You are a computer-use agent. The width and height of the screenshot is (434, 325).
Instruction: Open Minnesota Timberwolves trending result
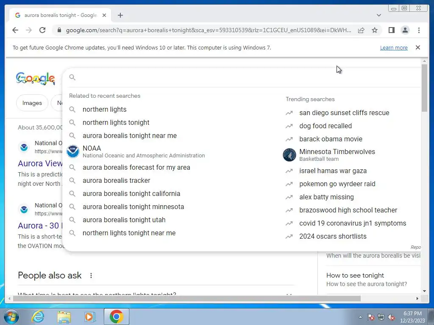click(x=337, y=155)
